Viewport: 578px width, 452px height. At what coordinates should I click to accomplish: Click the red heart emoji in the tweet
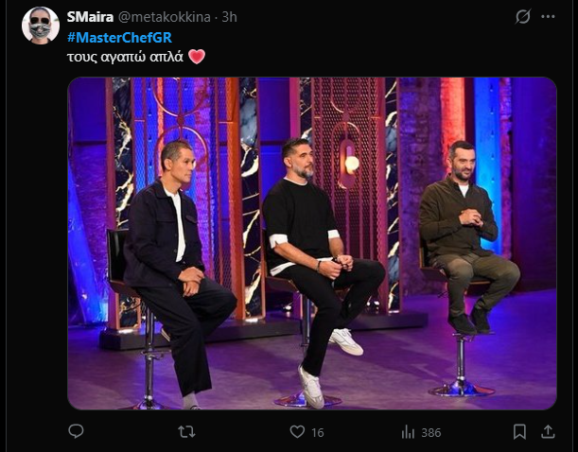pos(197,57)
